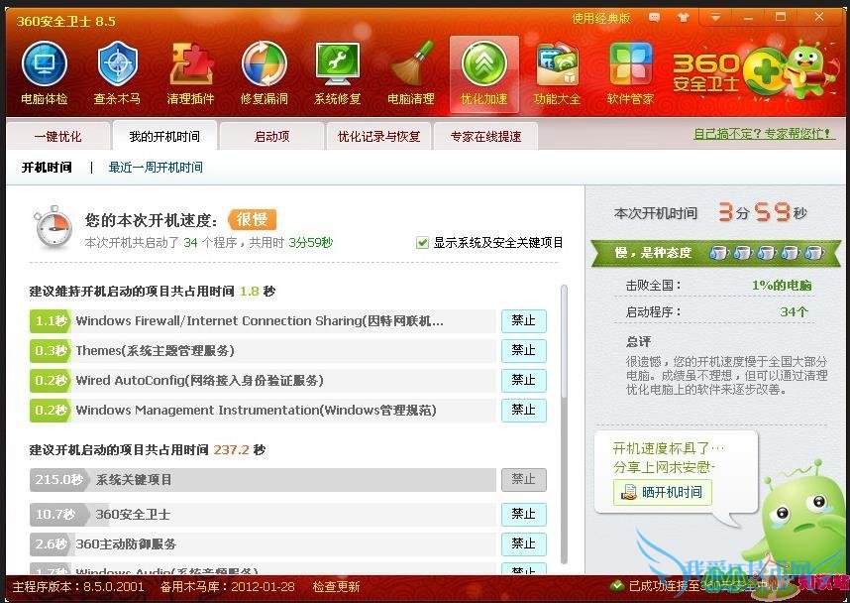Screen dimensions: 850x603
Task: Click 晒开机时间 share button
Action: [663, 492]
